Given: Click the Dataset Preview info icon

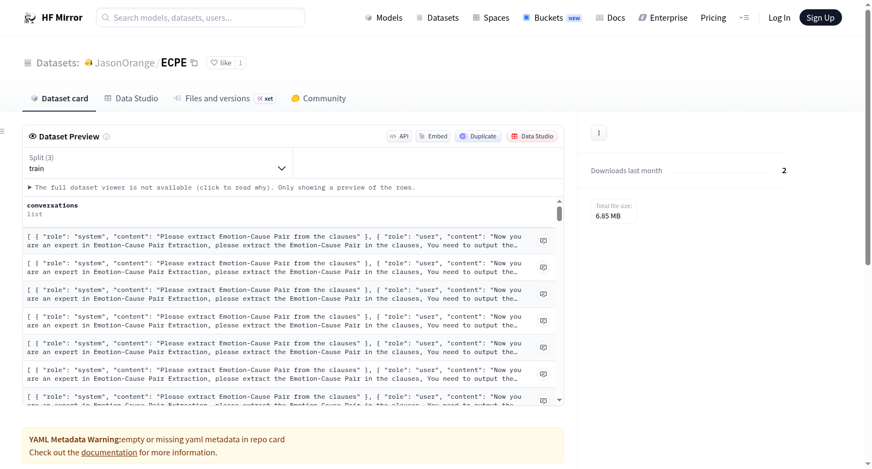Looking at the screenshot, I should click(106, 137).
